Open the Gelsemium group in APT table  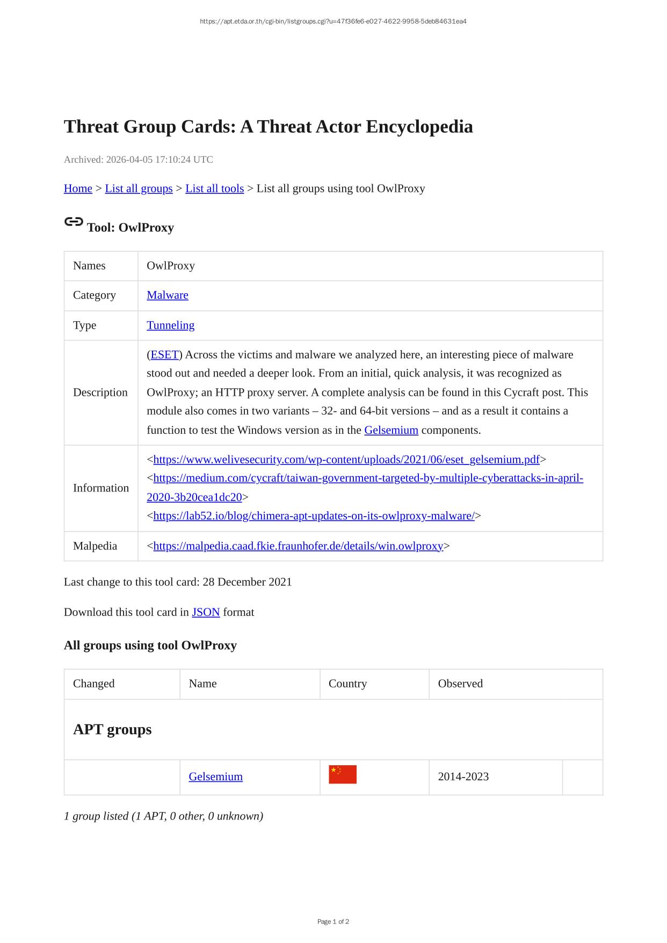[x=215, y=777]
